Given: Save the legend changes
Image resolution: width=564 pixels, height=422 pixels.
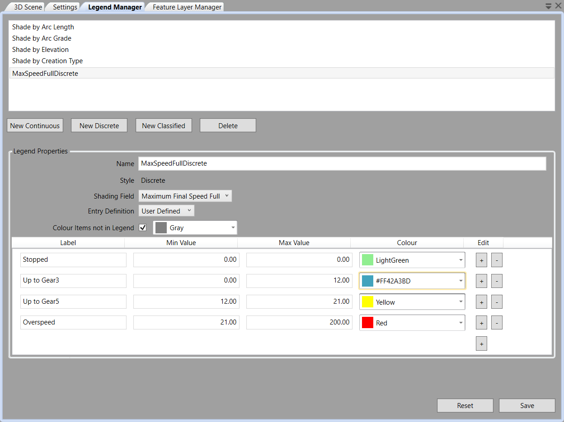Looking at the screenshot, I should (x=527, y=405).
